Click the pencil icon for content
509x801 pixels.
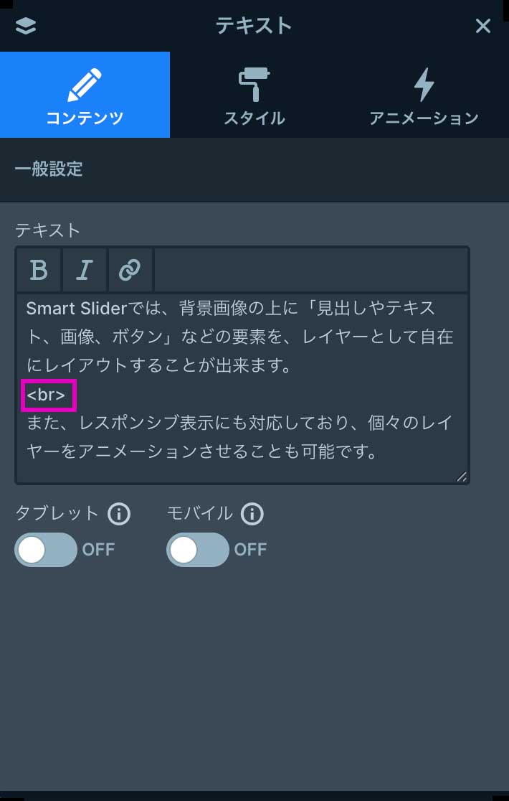pyautogui.click(x=85, y=84)
